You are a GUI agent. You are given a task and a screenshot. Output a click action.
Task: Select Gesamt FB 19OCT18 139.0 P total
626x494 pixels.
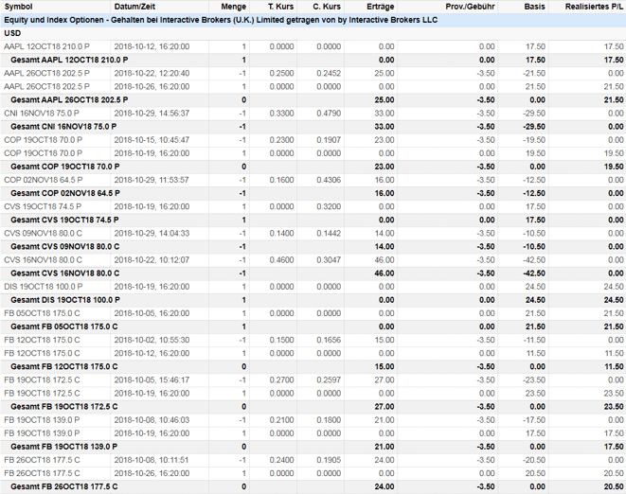(313, 447)
